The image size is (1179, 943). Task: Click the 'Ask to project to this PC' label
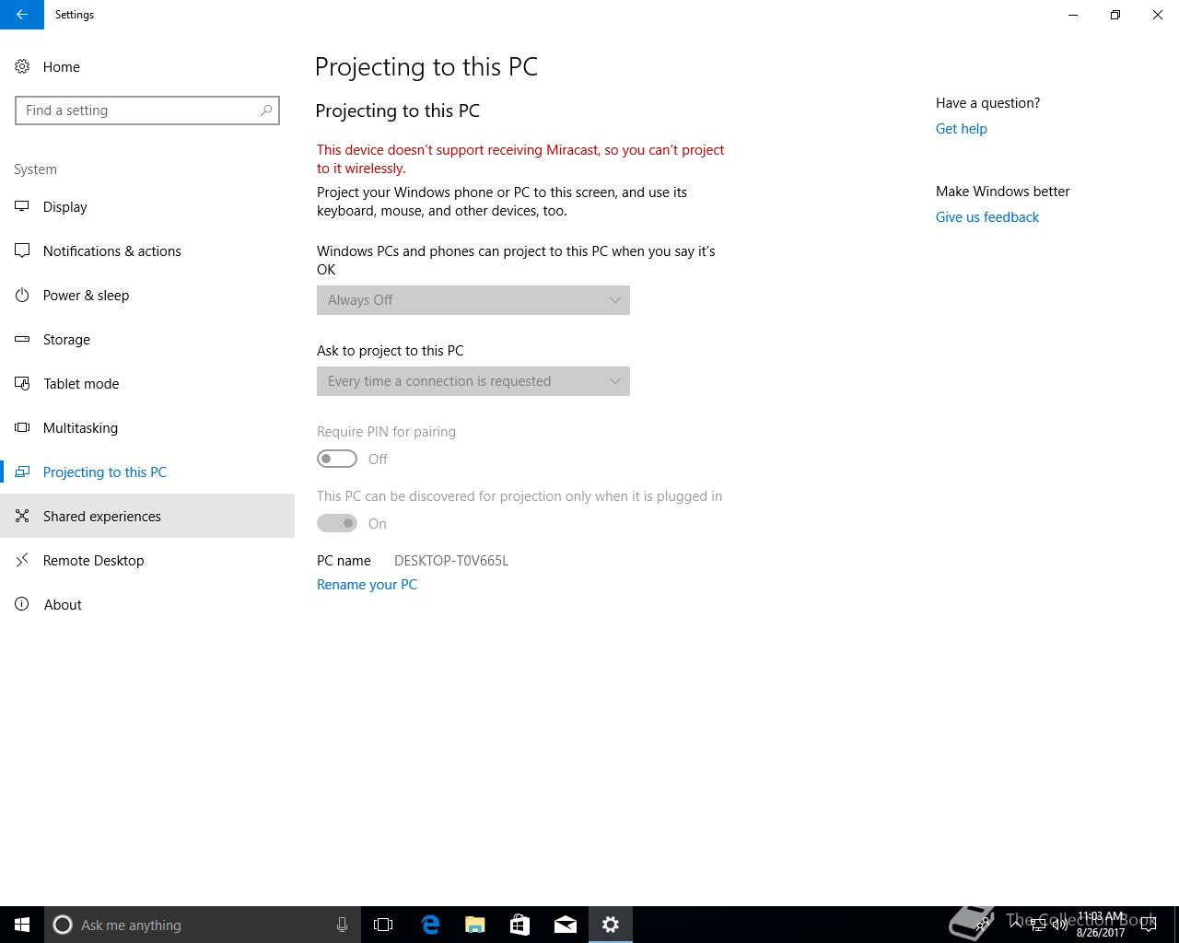pyautogui.click(x=391, y=351)
